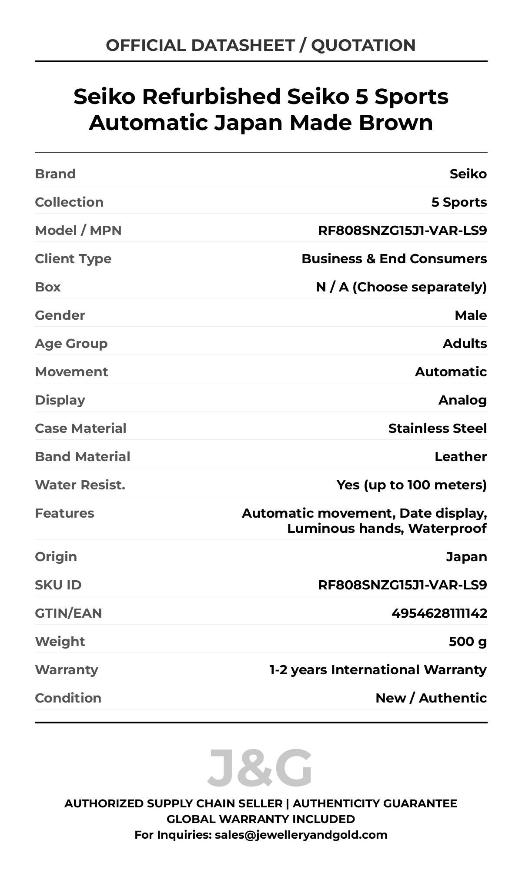This screenshot has width=522, height=870.
Task: Click the Official Datasheet / Quotation header
Action: [x=261, y=45]
